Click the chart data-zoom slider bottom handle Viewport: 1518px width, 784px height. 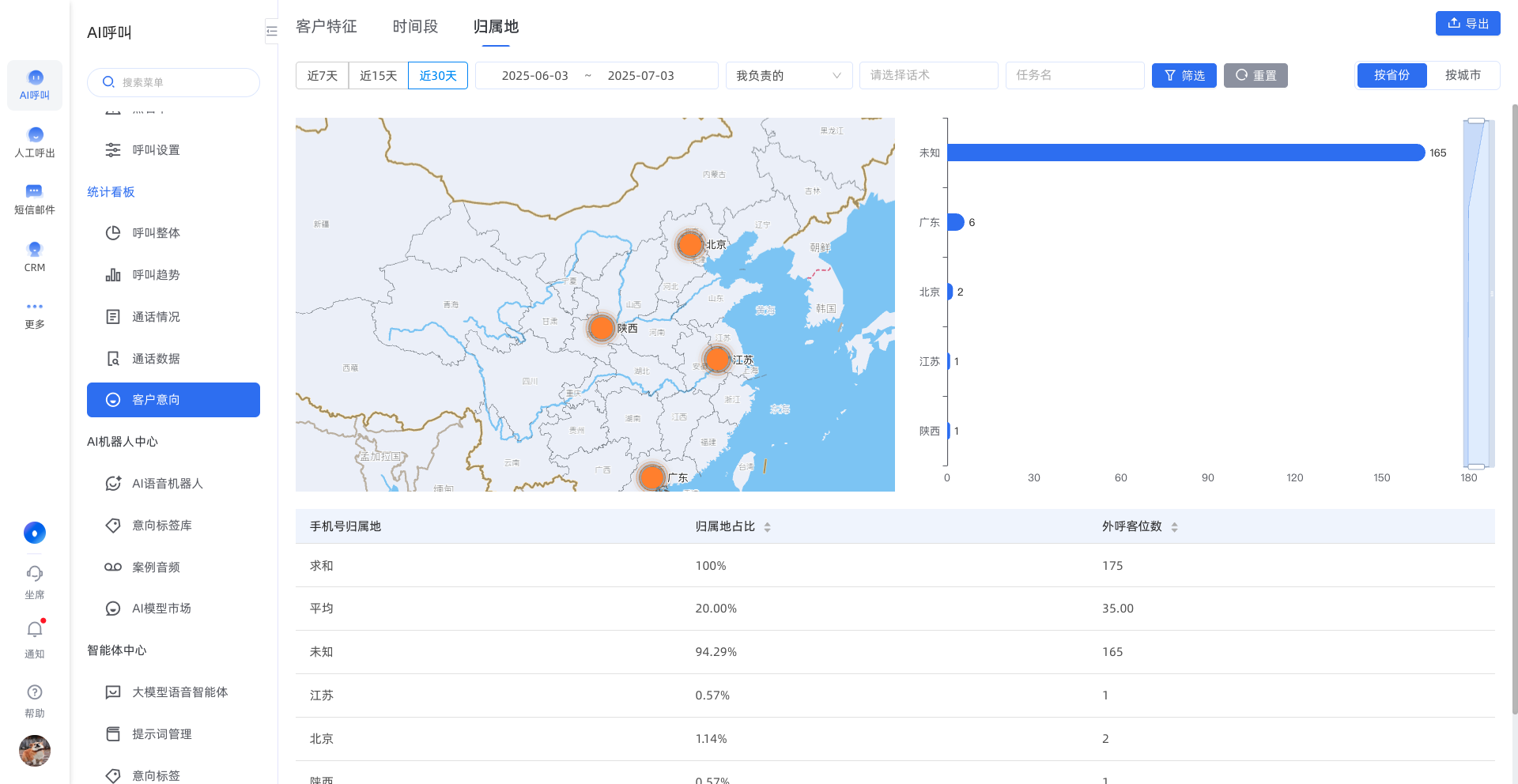coord(1476,466)
